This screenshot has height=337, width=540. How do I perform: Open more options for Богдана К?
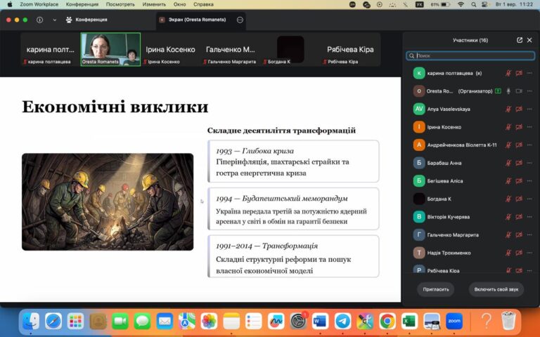(529, 199)
